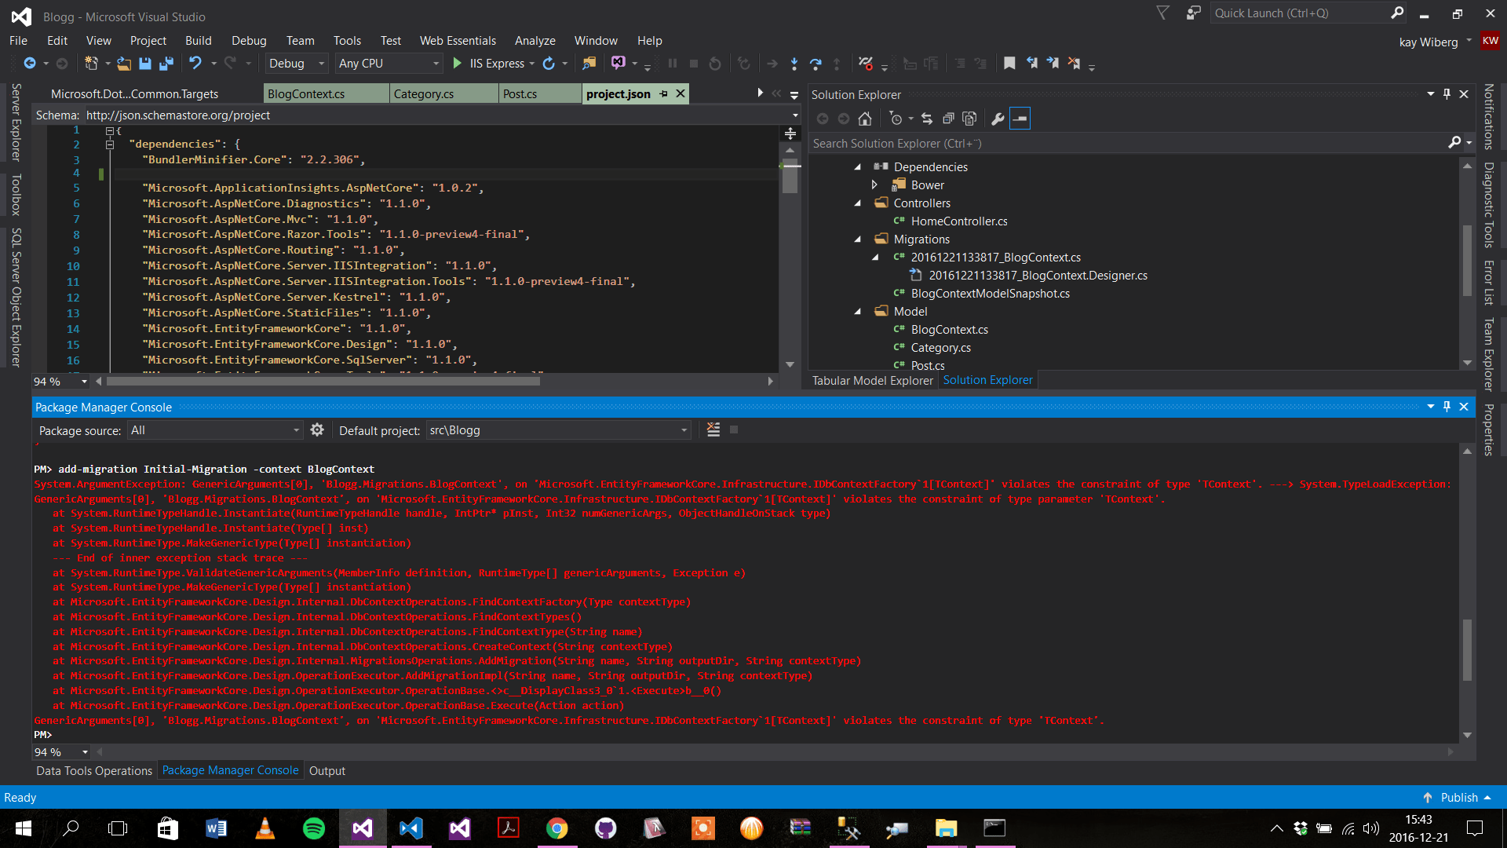This screenshot has height=848, width=1507.
Task: Open the Web Essentials menu
Action: (458, 41)
